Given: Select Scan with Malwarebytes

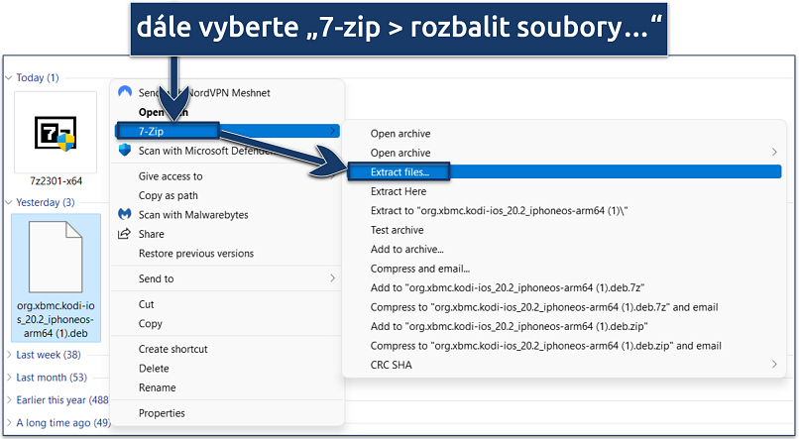Looking at the screenshot, I should click(x=193, y=215).
